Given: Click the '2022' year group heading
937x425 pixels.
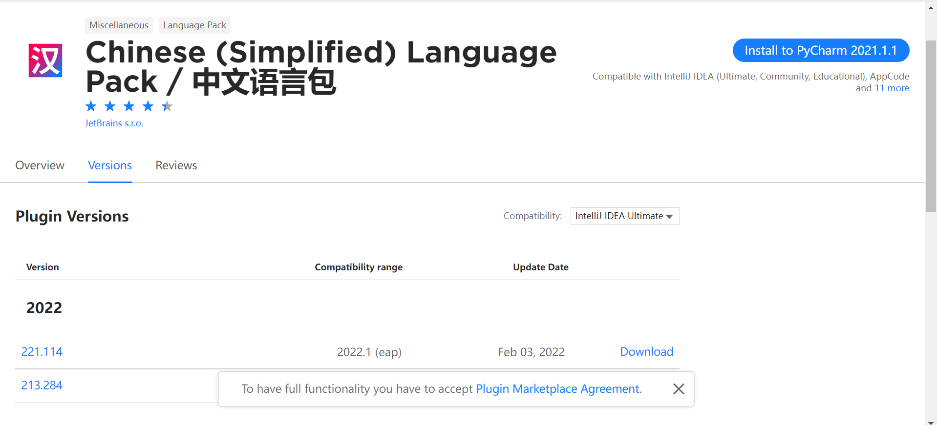Looking at the screenshot, I should tap(44, 308).
